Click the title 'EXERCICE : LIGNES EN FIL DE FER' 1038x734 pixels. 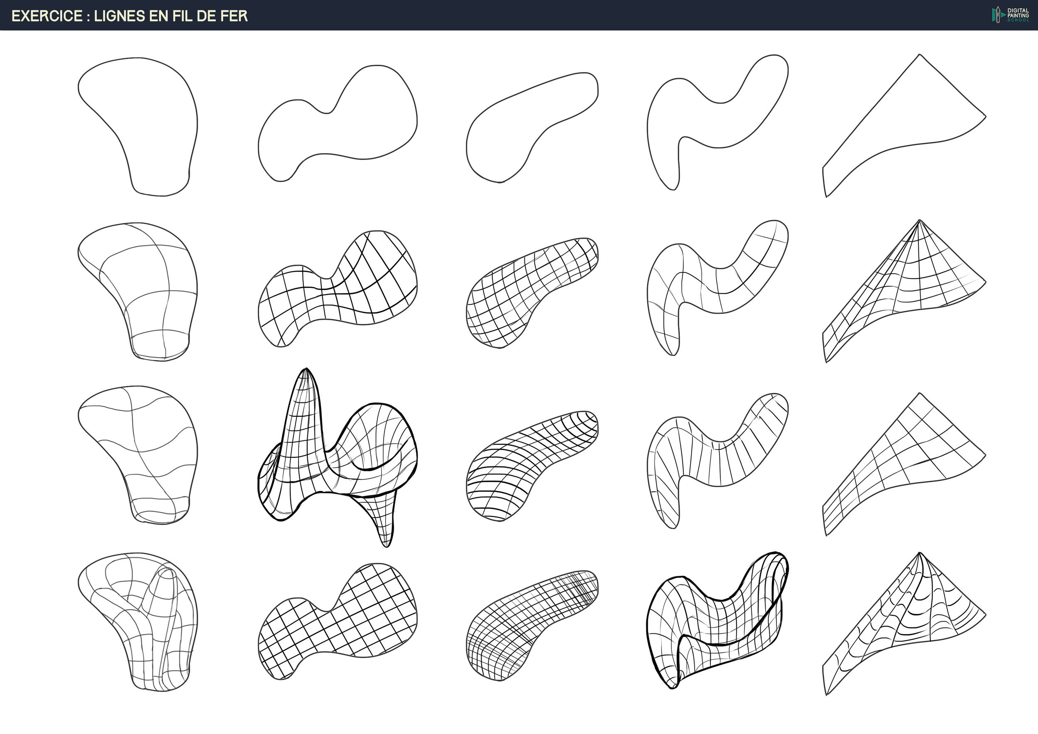(x=130, y=16)
